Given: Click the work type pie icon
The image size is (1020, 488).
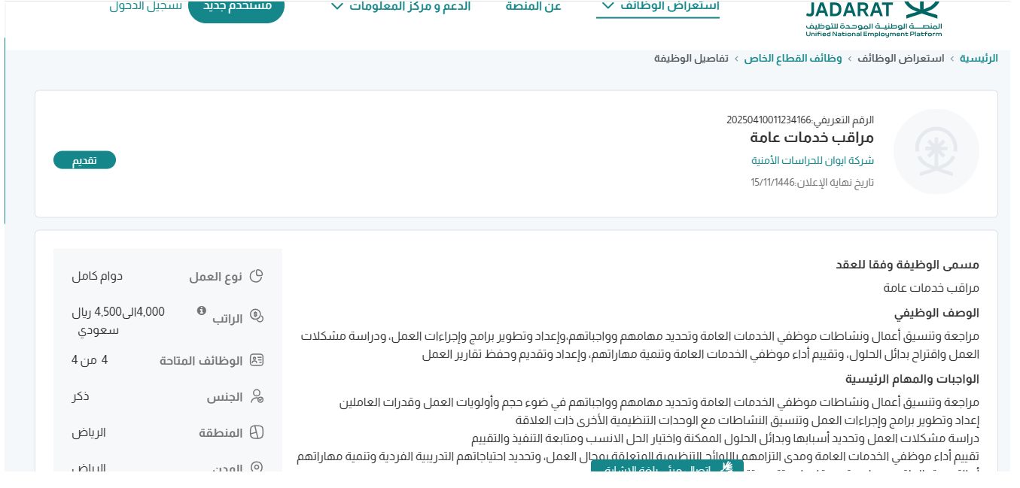Looking at the screenshot, I should click(x=257, y=276).
